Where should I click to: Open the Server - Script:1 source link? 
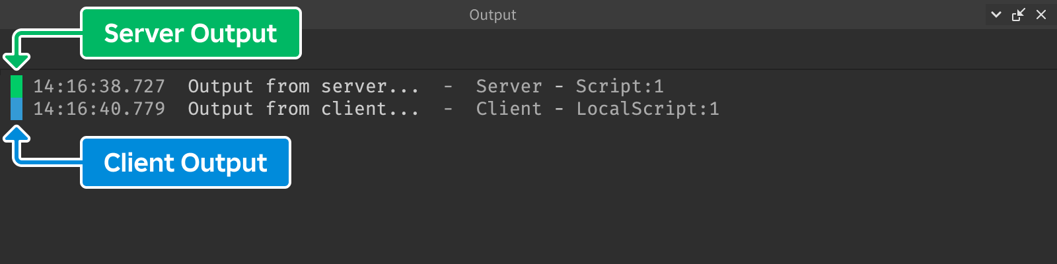click(x=569, y=86)
